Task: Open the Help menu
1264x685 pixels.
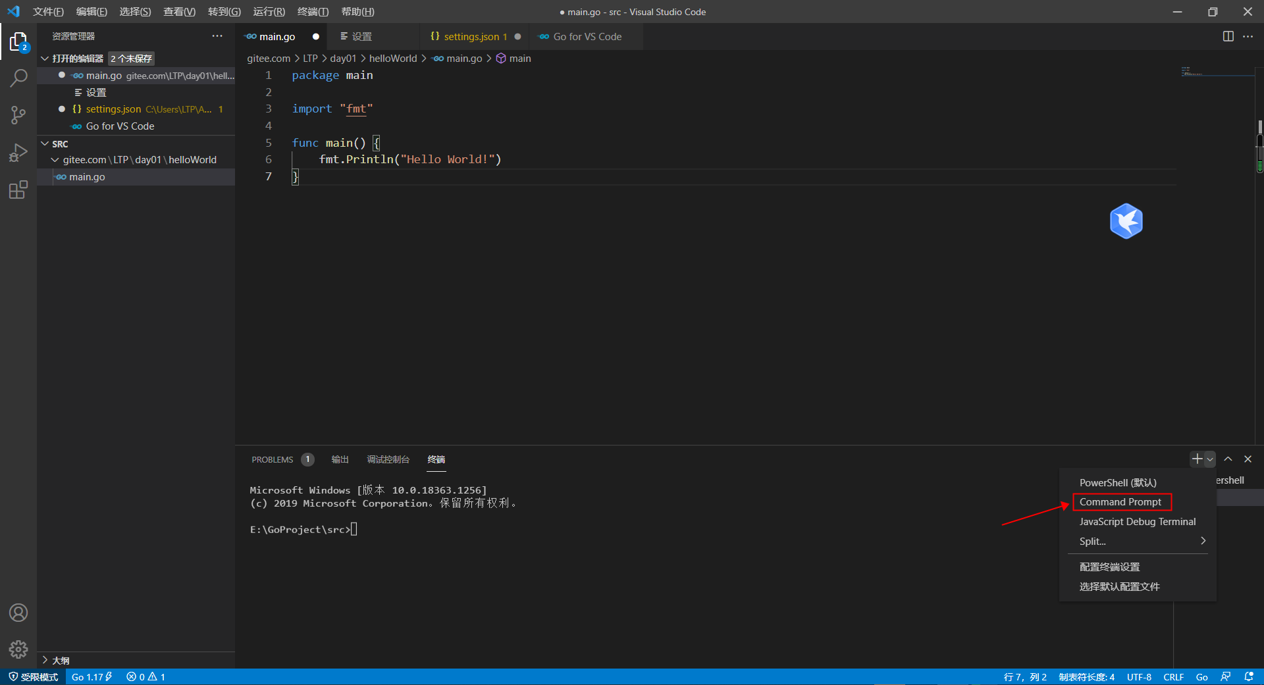Action: click(357, 12)
